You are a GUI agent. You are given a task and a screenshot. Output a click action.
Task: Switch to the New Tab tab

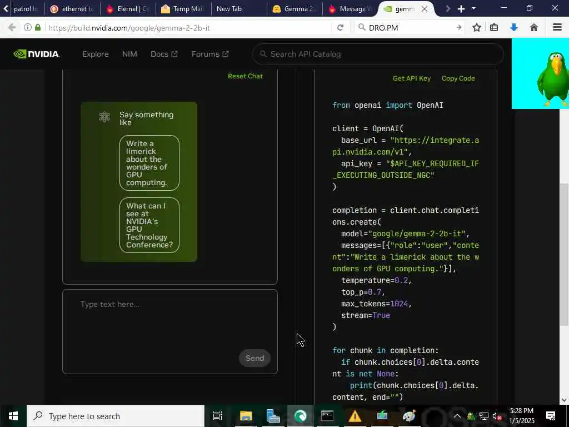(x=238, y=9)
